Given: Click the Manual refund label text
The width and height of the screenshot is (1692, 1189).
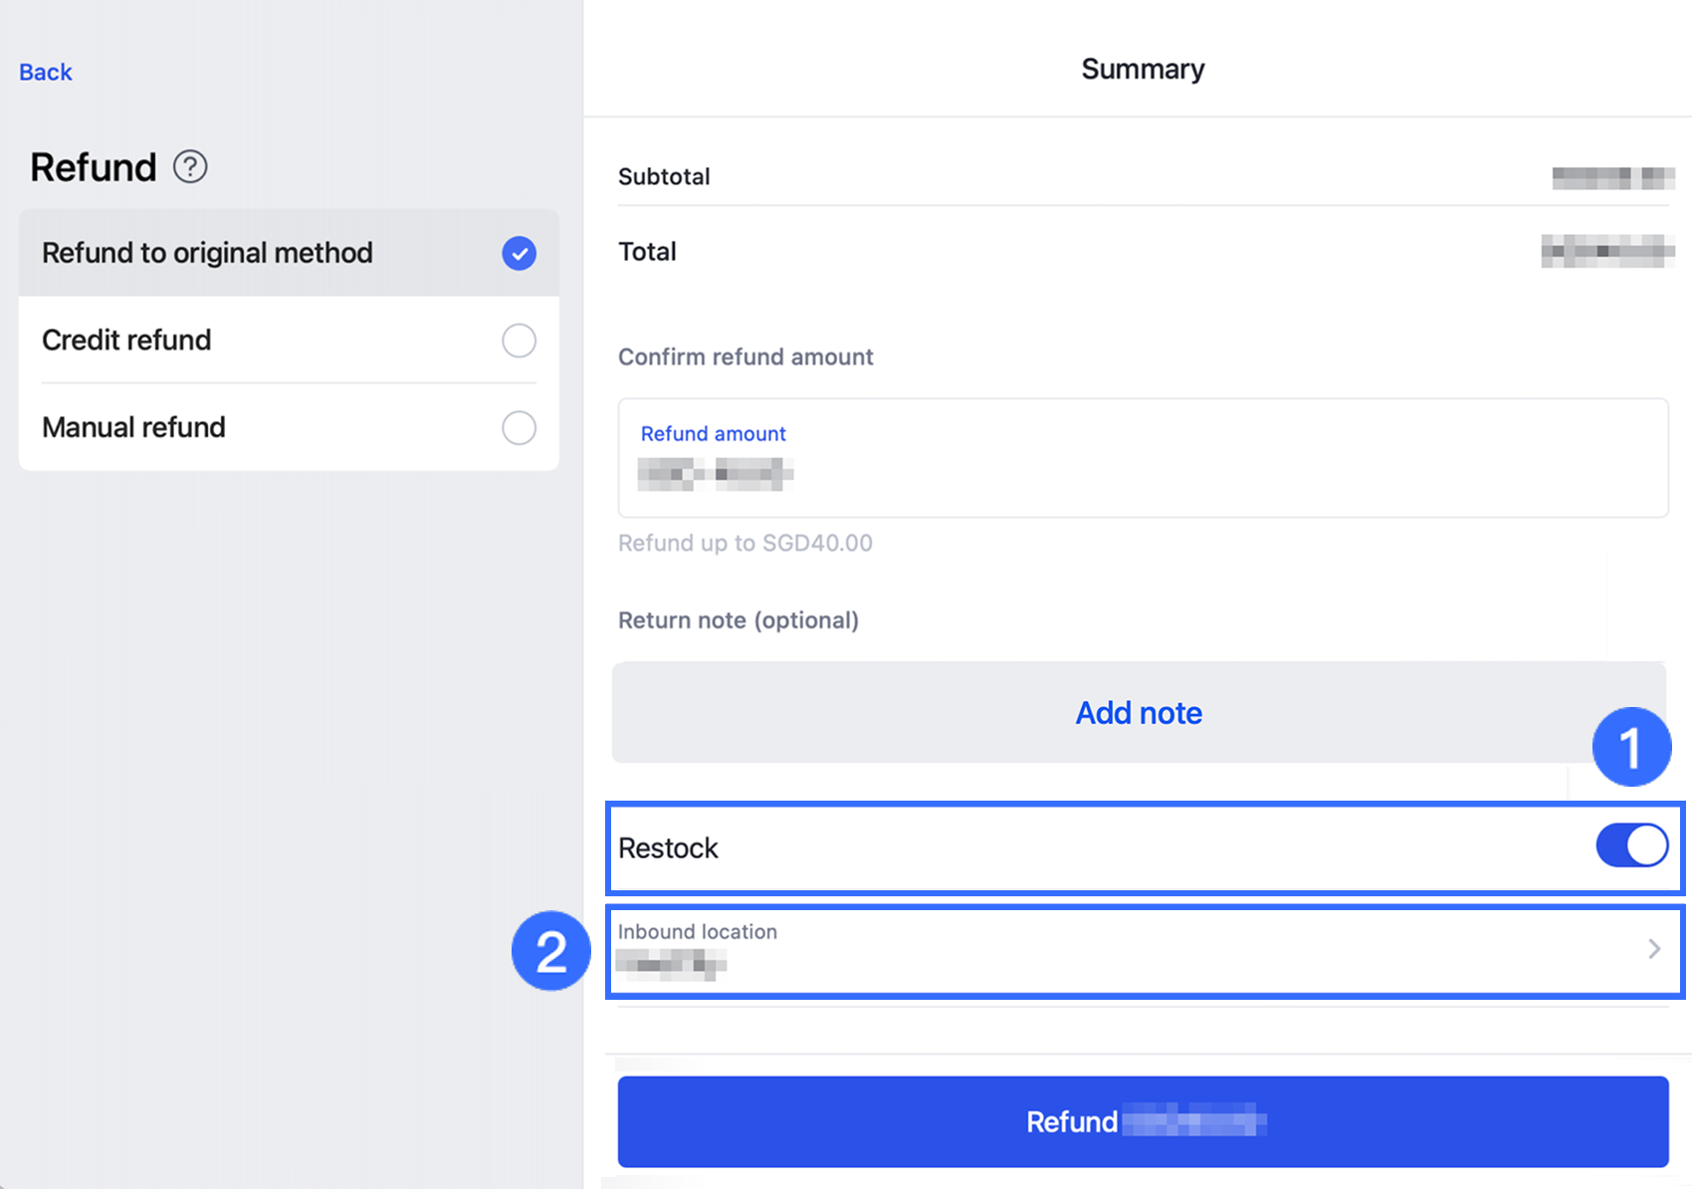Looking at the screenshot, I should coord(133,428).
